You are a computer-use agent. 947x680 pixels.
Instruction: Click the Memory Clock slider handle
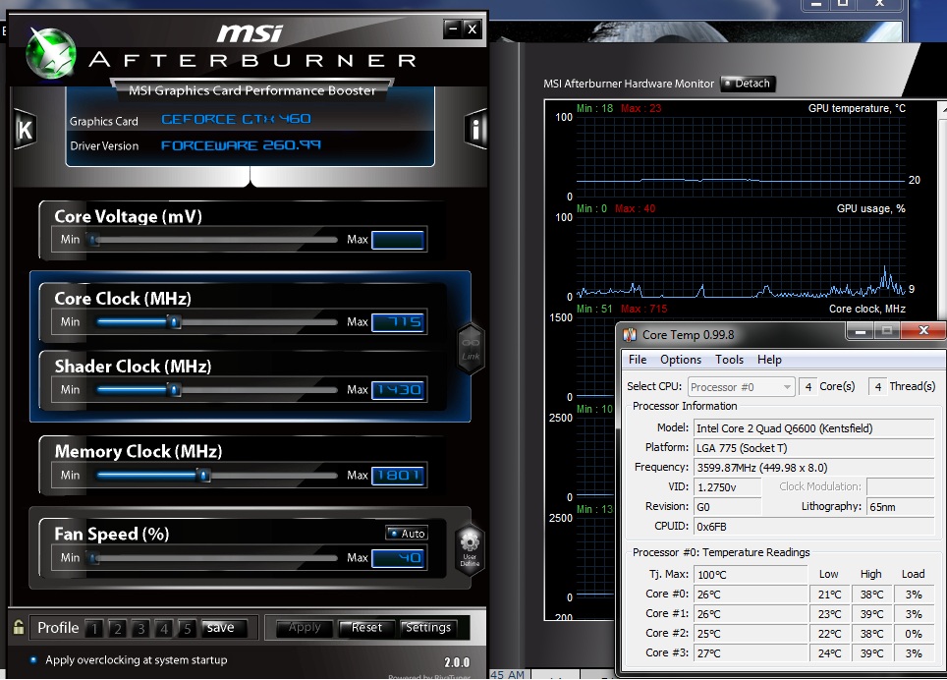203,476
